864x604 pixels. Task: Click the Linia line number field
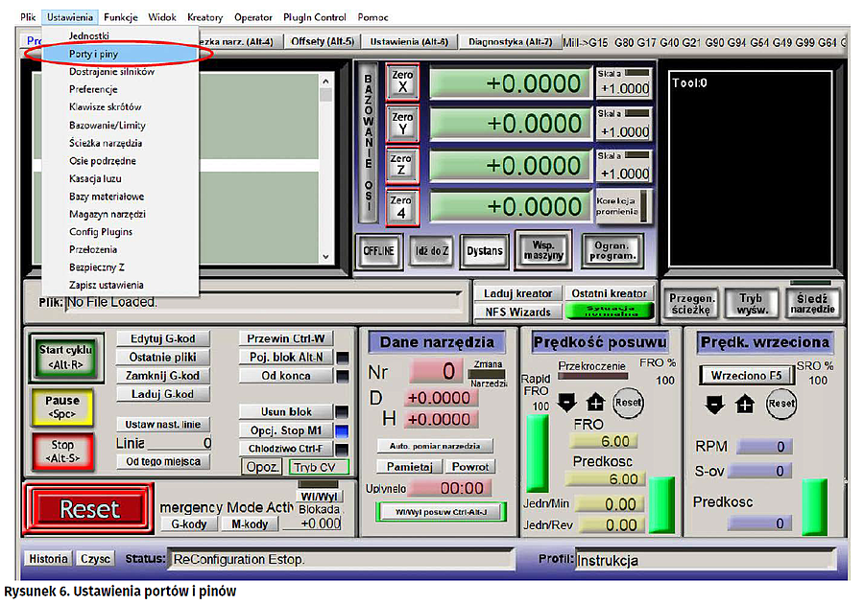coord(180,443)
